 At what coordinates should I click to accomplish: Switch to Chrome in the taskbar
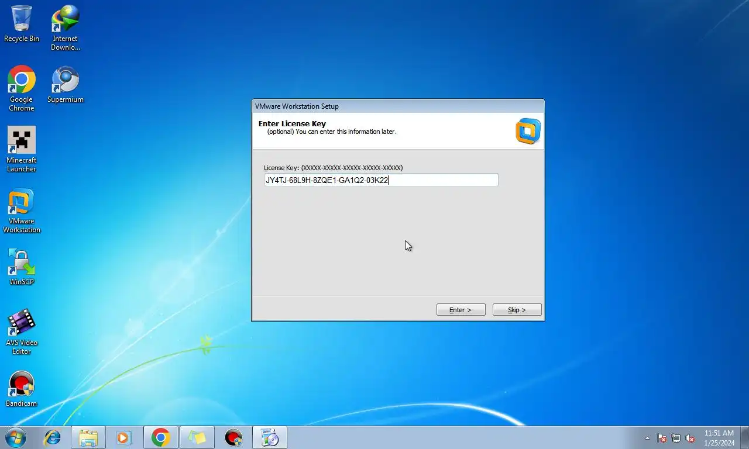160,437
